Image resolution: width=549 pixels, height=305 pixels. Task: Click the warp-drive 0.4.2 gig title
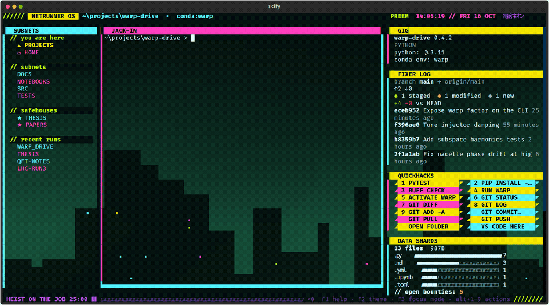[423, 38]
